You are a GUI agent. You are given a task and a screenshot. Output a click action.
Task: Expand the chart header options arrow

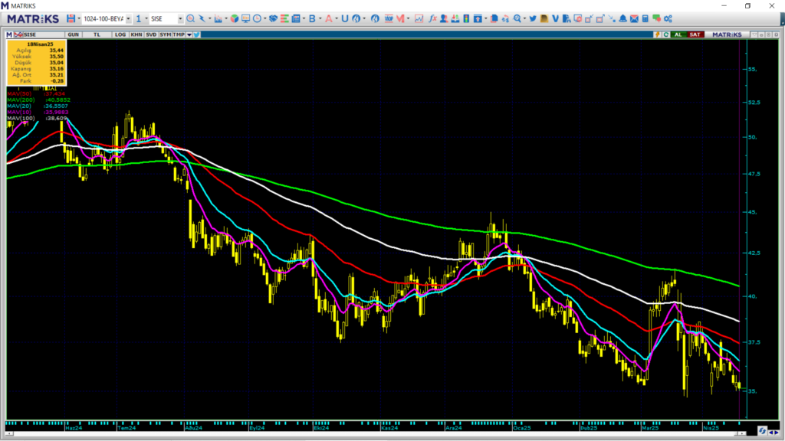pos(189,34)
